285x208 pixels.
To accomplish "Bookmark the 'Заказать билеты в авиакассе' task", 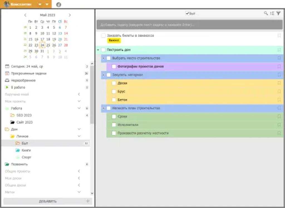I will tap(279, 35).
